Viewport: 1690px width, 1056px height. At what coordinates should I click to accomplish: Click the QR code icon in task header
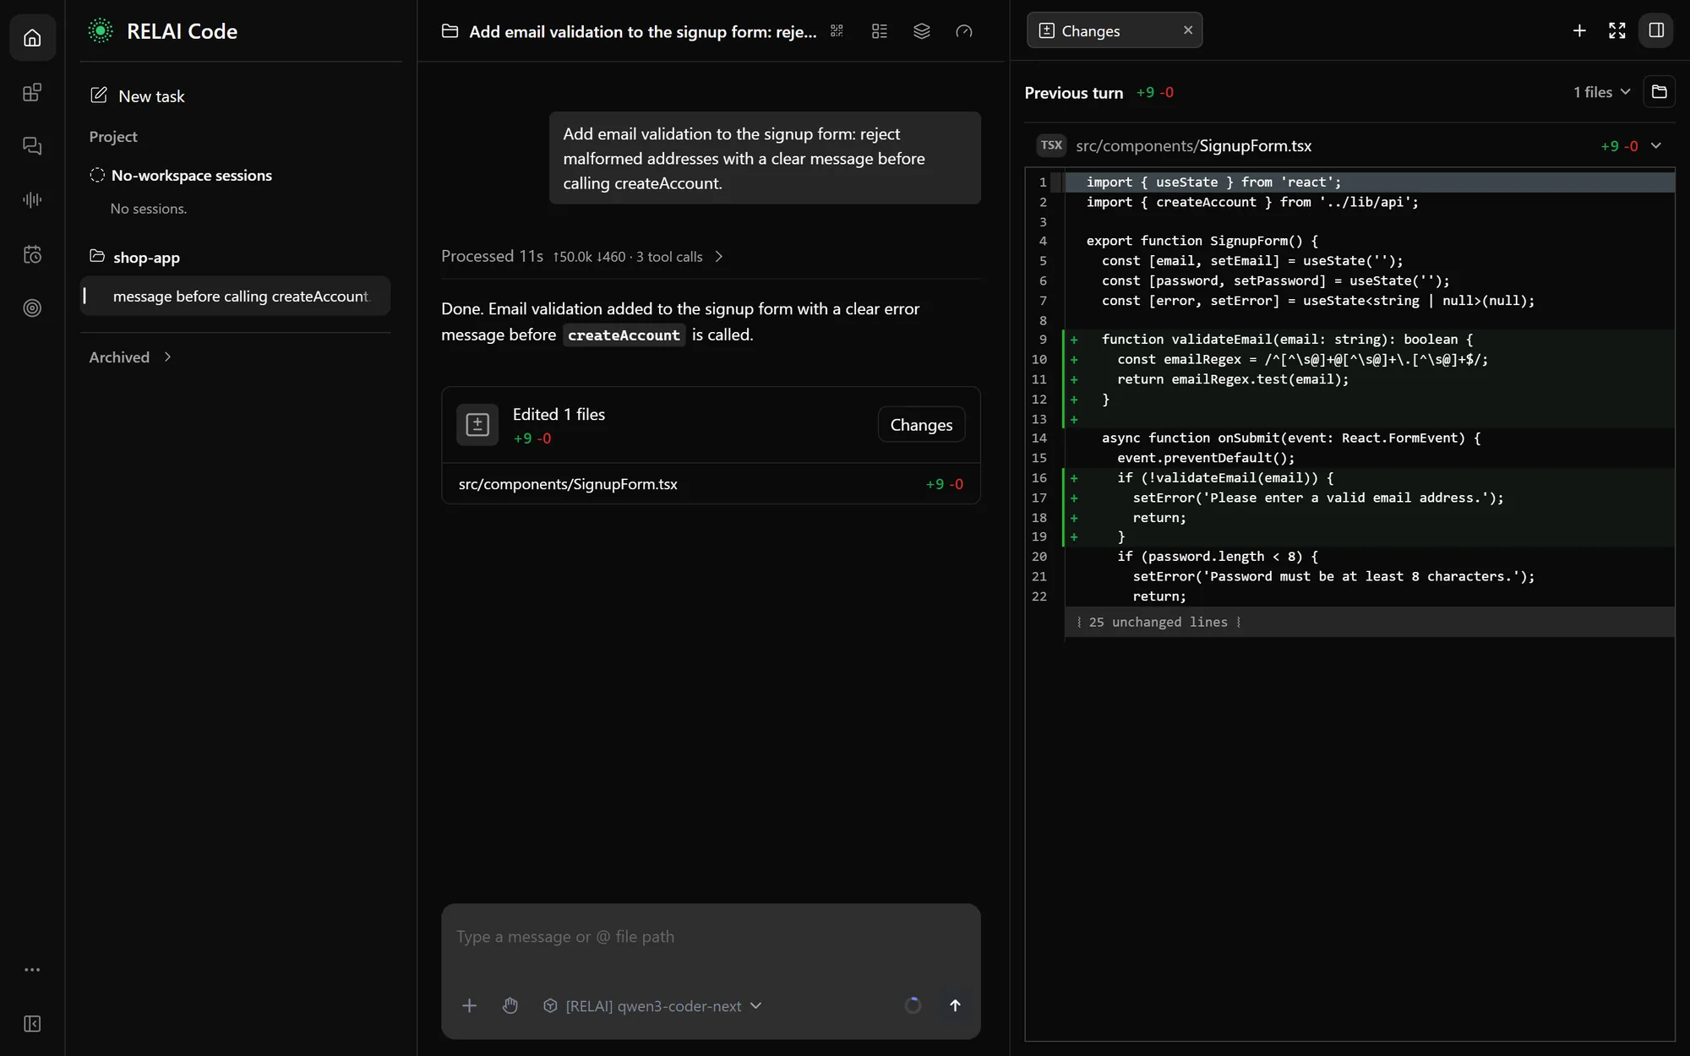click(837, 31)
